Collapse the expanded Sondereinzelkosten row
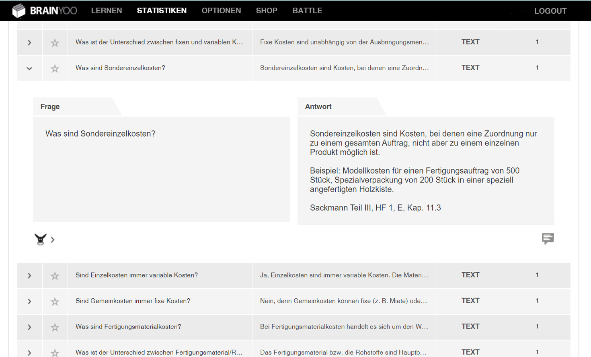 coord(29,68)
